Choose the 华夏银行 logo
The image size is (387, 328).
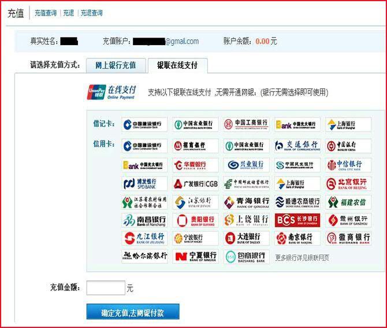point(195,165)
